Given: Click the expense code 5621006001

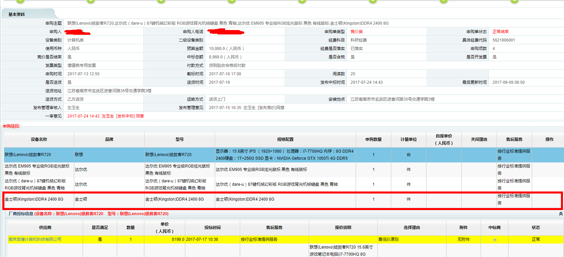Looking at the screenshot, I should coord(504,40).
